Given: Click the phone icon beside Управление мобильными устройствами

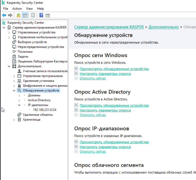Looking at the screenshot, I should pyautogui.click(x=14, y=37).
